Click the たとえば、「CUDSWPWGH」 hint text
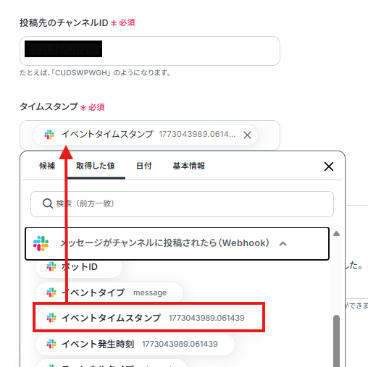 (95, 72)
